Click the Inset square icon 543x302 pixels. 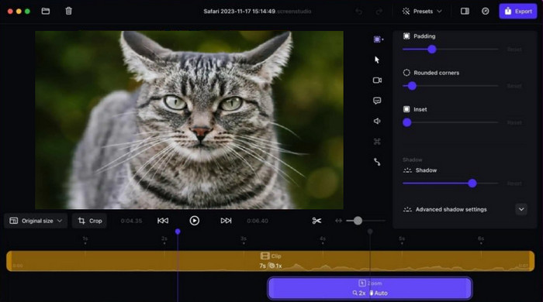tap(406, 109)
